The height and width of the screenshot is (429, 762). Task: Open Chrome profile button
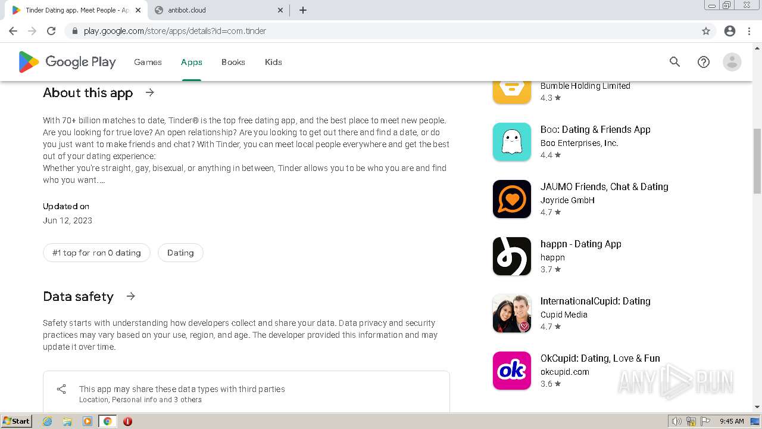730,31
